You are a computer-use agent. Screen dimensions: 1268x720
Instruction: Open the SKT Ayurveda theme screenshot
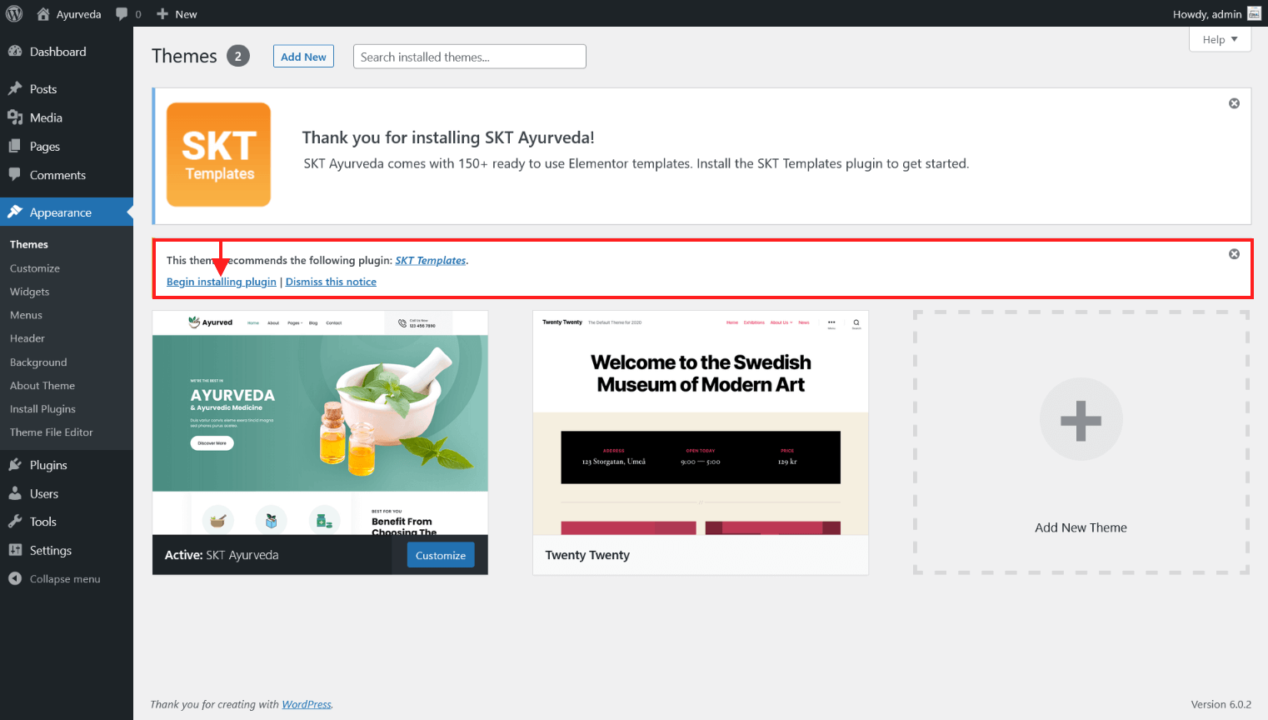pyautogui.click(x=320, y=423)
